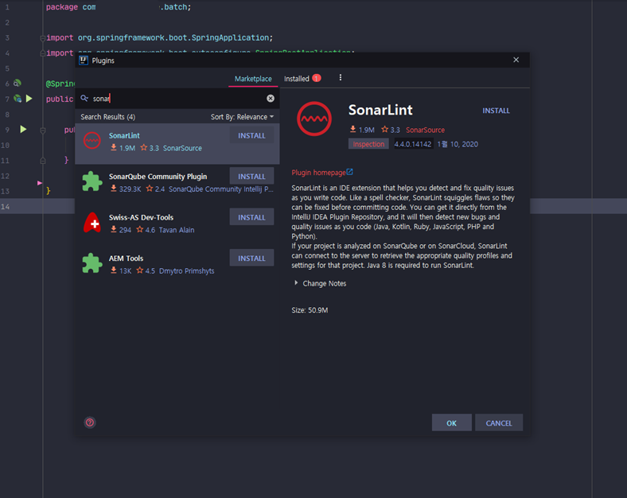Click the external link icon beside Plugin homepage

tap(349, 172)
